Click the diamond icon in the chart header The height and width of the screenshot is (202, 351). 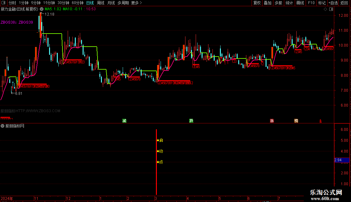(326, 9)
